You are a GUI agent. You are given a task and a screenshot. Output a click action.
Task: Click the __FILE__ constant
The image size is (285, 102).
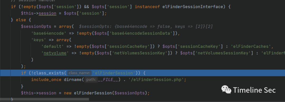108,80
